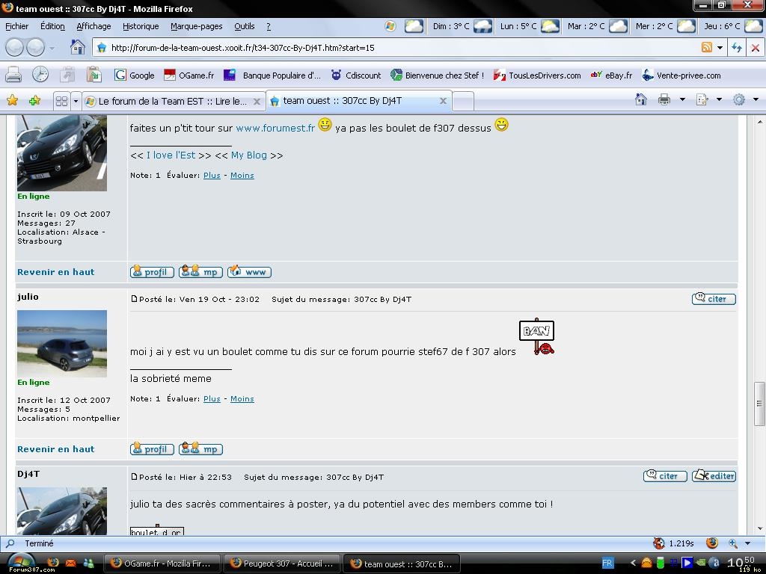This screenshot has width=766, height=574.
Task: Open dropdown arrow next to page tools icon
Action: point(719,99)
